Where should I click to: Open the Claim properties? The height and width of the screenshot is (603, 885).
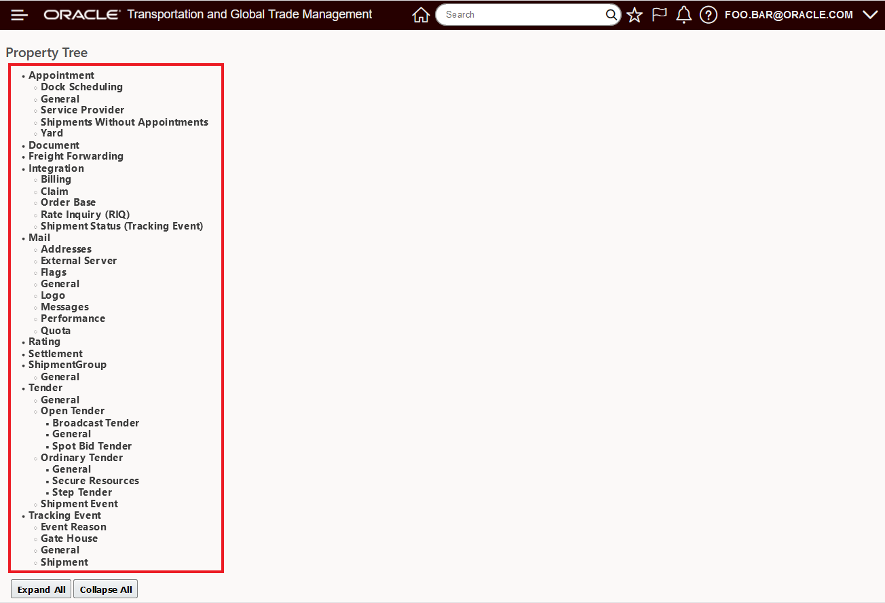(x=54, y=191)
